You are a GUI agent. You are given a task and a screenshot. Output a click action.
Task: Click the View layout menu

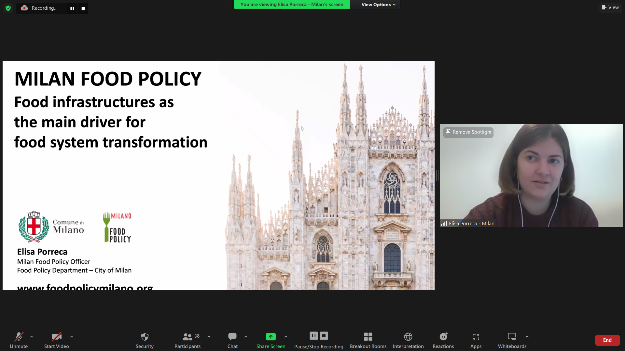tap(610, 7)
